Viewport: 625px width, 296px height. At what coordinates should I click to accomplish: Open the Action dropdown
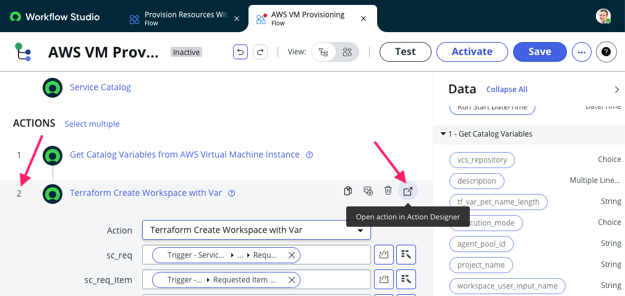[x=257, y=230]
